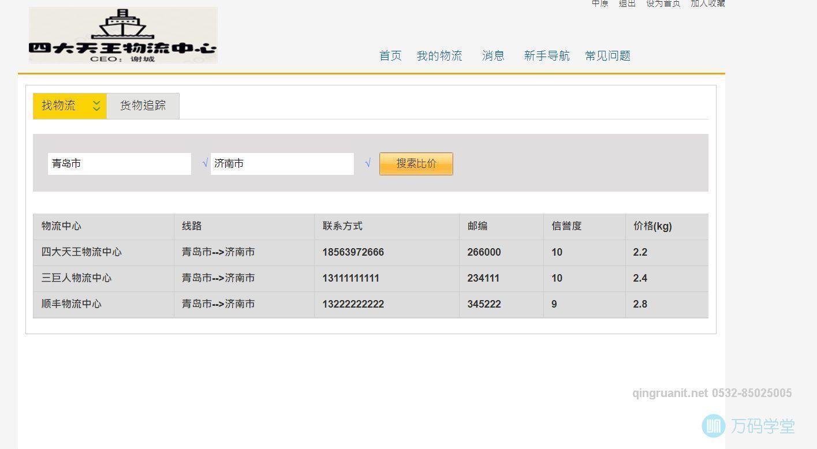This screenshot has height=449, width=817.
Task: Click the 设为首页 link
Action: click(x=662, y=3)
